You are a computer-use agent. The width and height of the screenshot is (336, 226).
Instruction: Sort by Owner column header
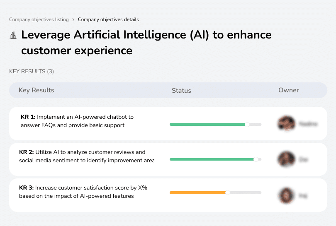[x=289, y=90]
